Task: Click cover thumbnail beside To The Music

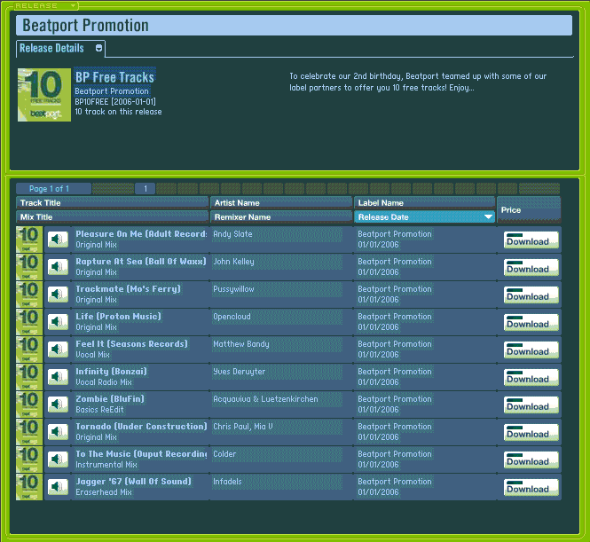Action: coord(29,459)
